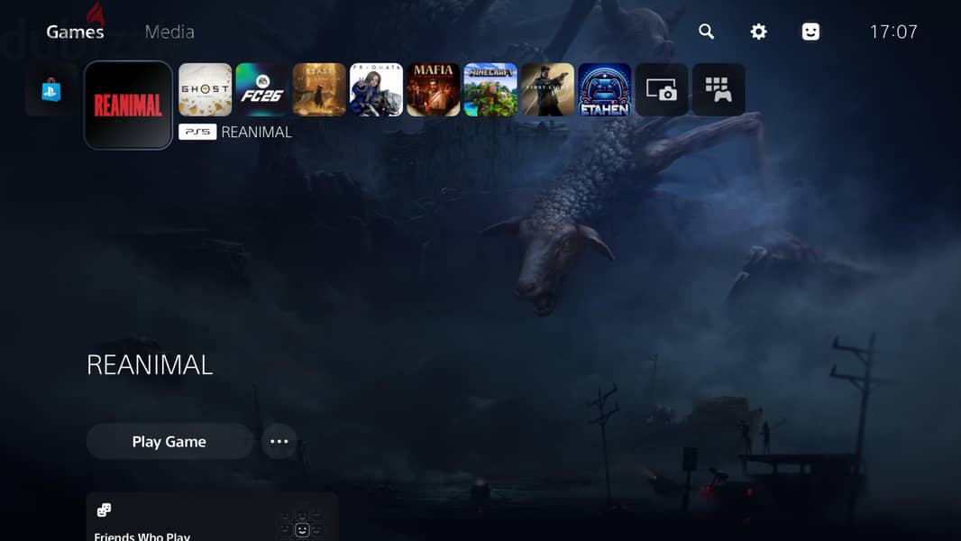This screenshot has width=961, height=541.
Task: Click the 17:07 clock display
Action: pyautogui.click(x=893, y=32)
